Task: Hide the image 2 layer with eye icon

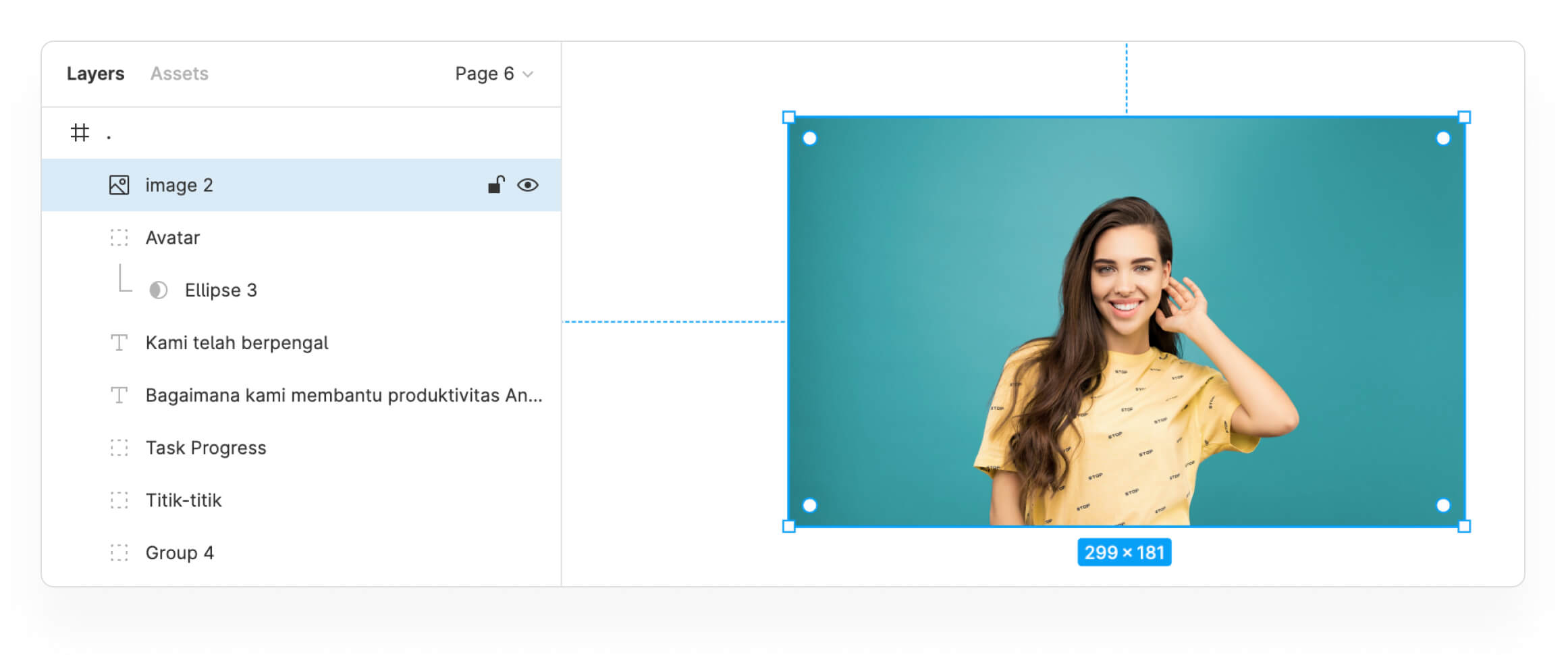Action: pos(528,185)
